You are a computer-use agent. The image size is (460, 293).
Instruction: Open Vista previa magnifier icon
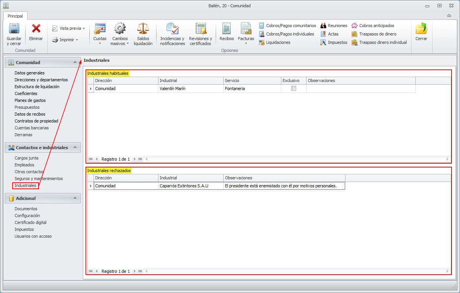(x=55, y=28)
